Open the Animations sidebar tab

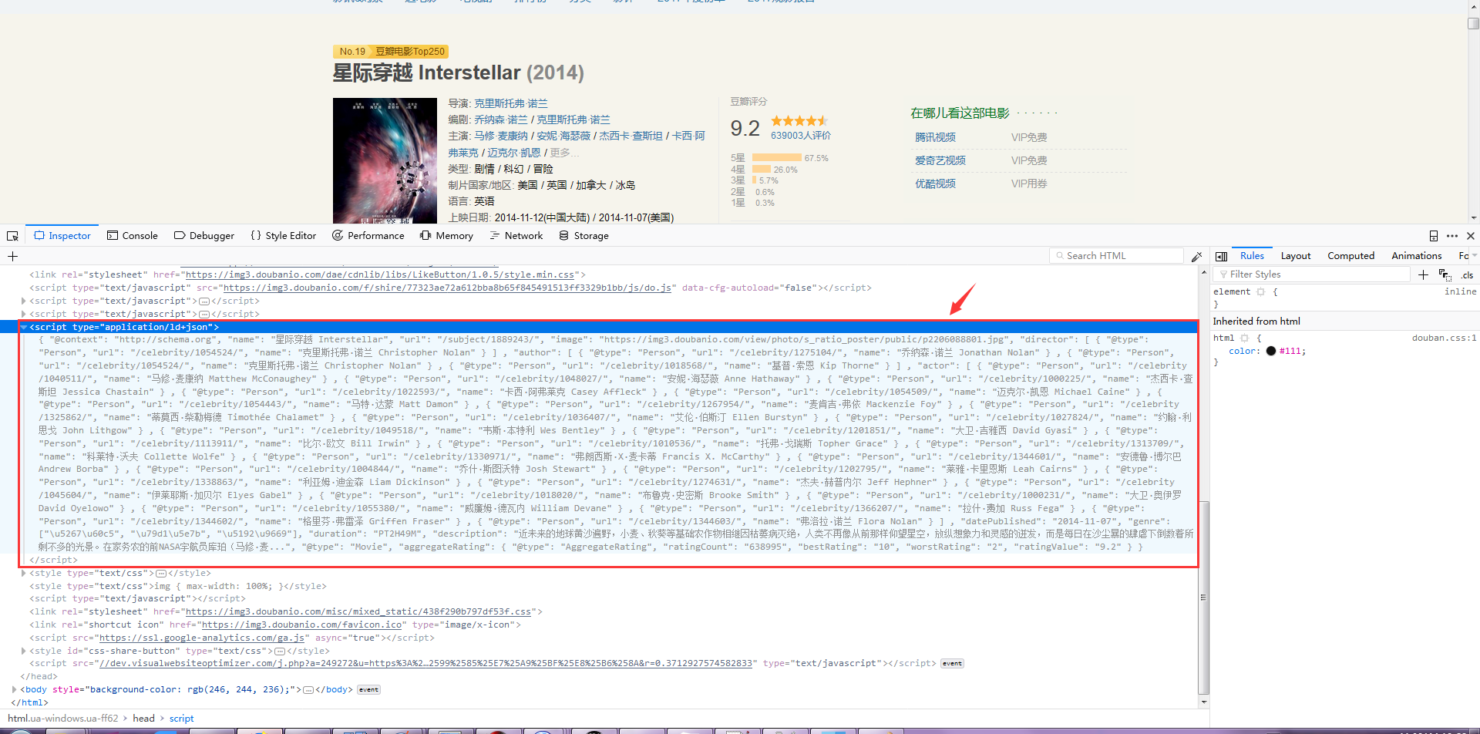point(1416,256)
